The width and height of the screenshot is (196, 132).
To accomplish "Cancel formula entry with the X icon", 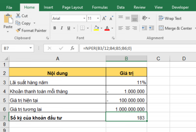I will pos(50,48).
